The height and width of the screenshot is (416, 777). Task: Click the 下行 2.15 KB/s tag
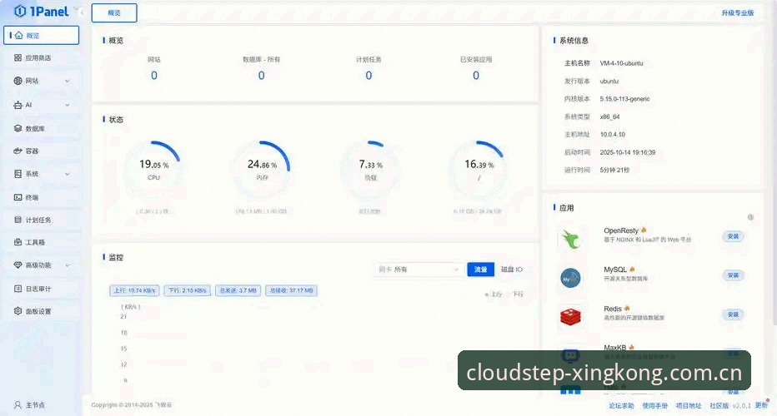[x=188, y=290]
